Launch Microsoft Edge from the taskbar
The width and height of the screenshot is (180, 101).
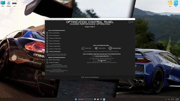tap(101, 99)
